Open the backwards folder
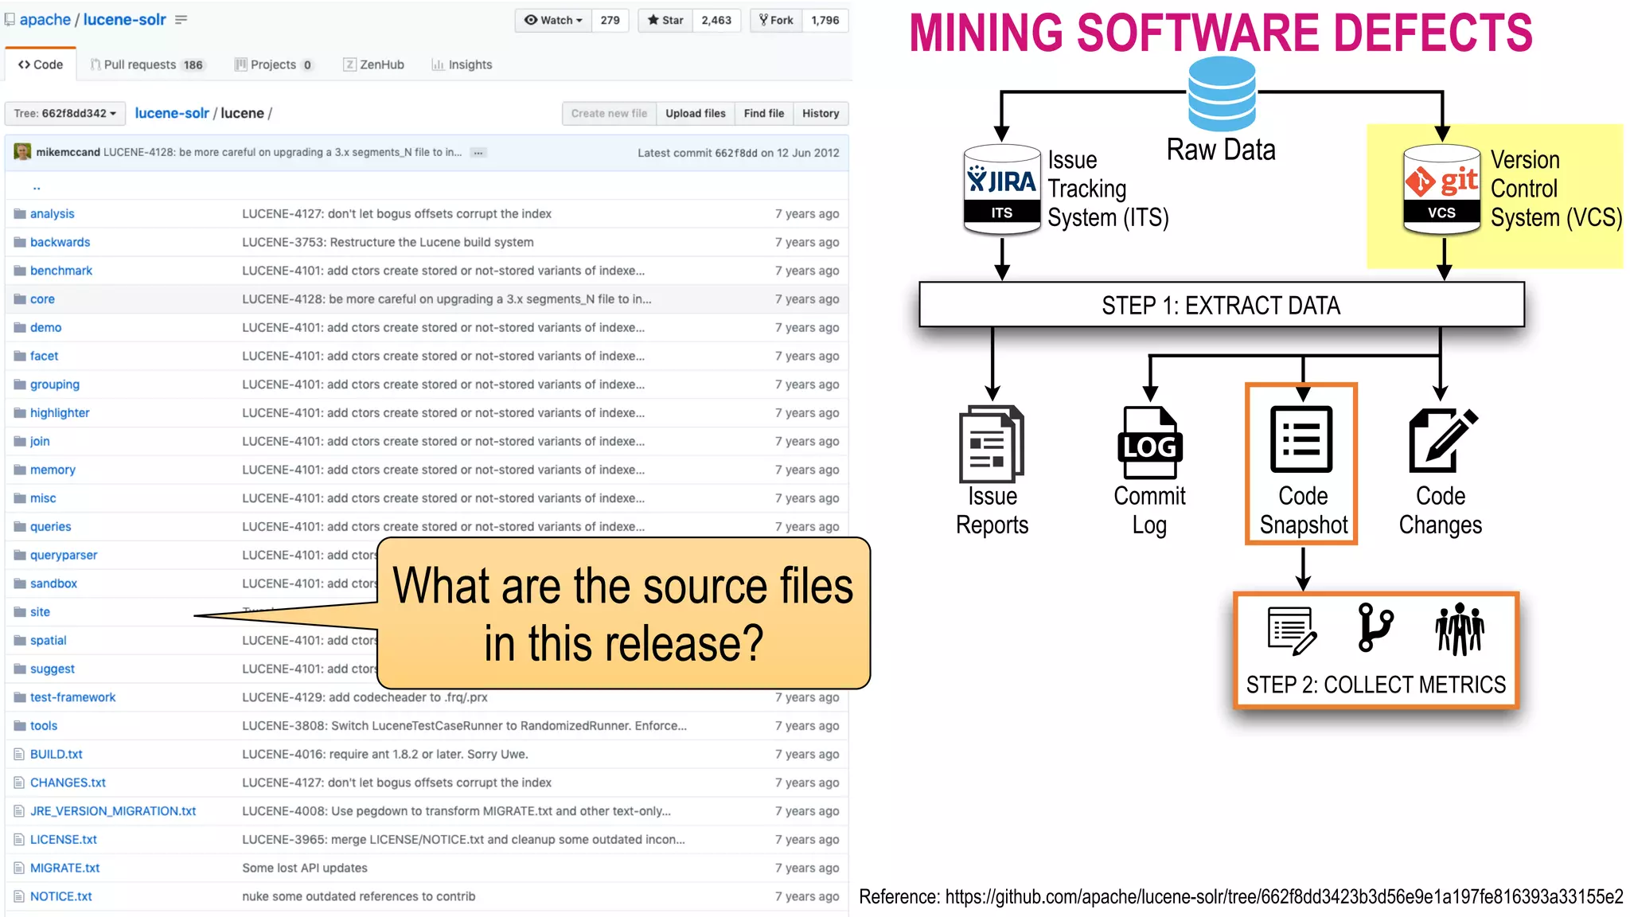This screenshot has width=1630, height=917. (60, 242)
